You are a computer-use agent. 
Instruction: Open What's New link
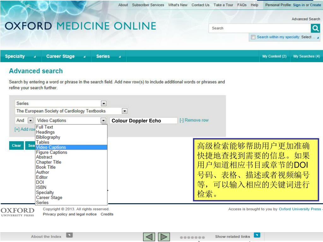click(x=178, y=5)
